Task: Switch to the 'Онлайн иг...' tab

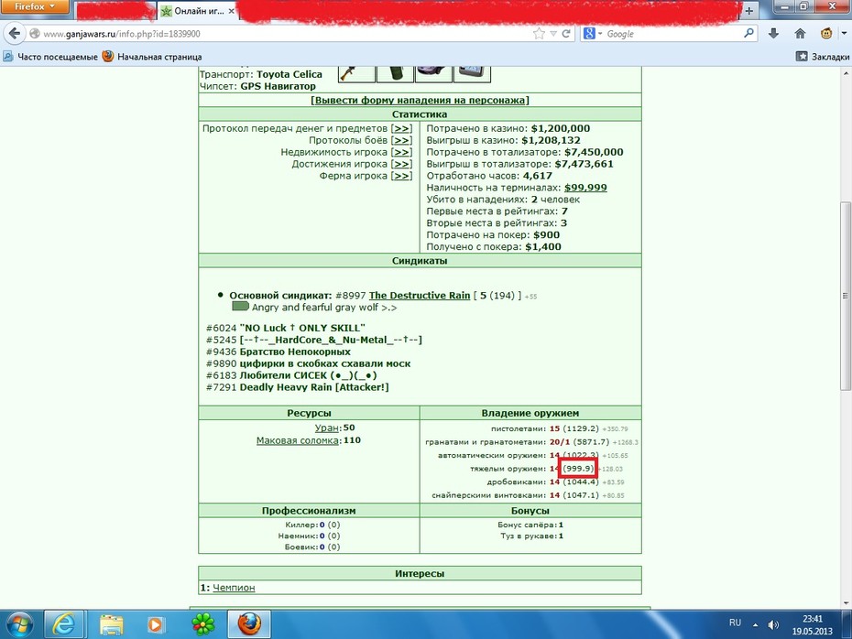Action: (198, 11)
